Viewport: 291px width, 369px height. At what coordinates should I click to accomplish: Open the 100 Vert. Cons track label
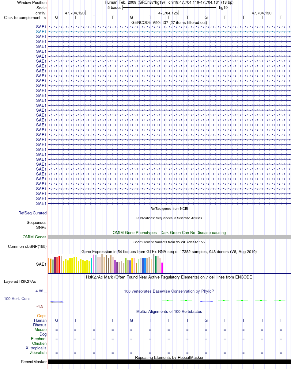[17, 298]
